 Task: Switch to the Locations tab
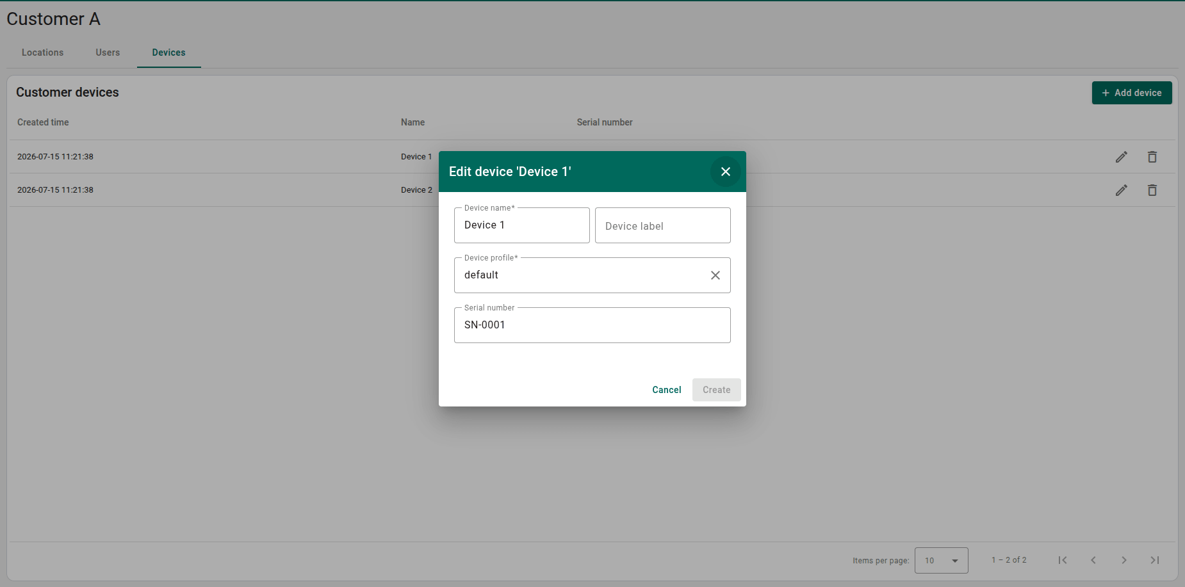click(x=43, y=52)
